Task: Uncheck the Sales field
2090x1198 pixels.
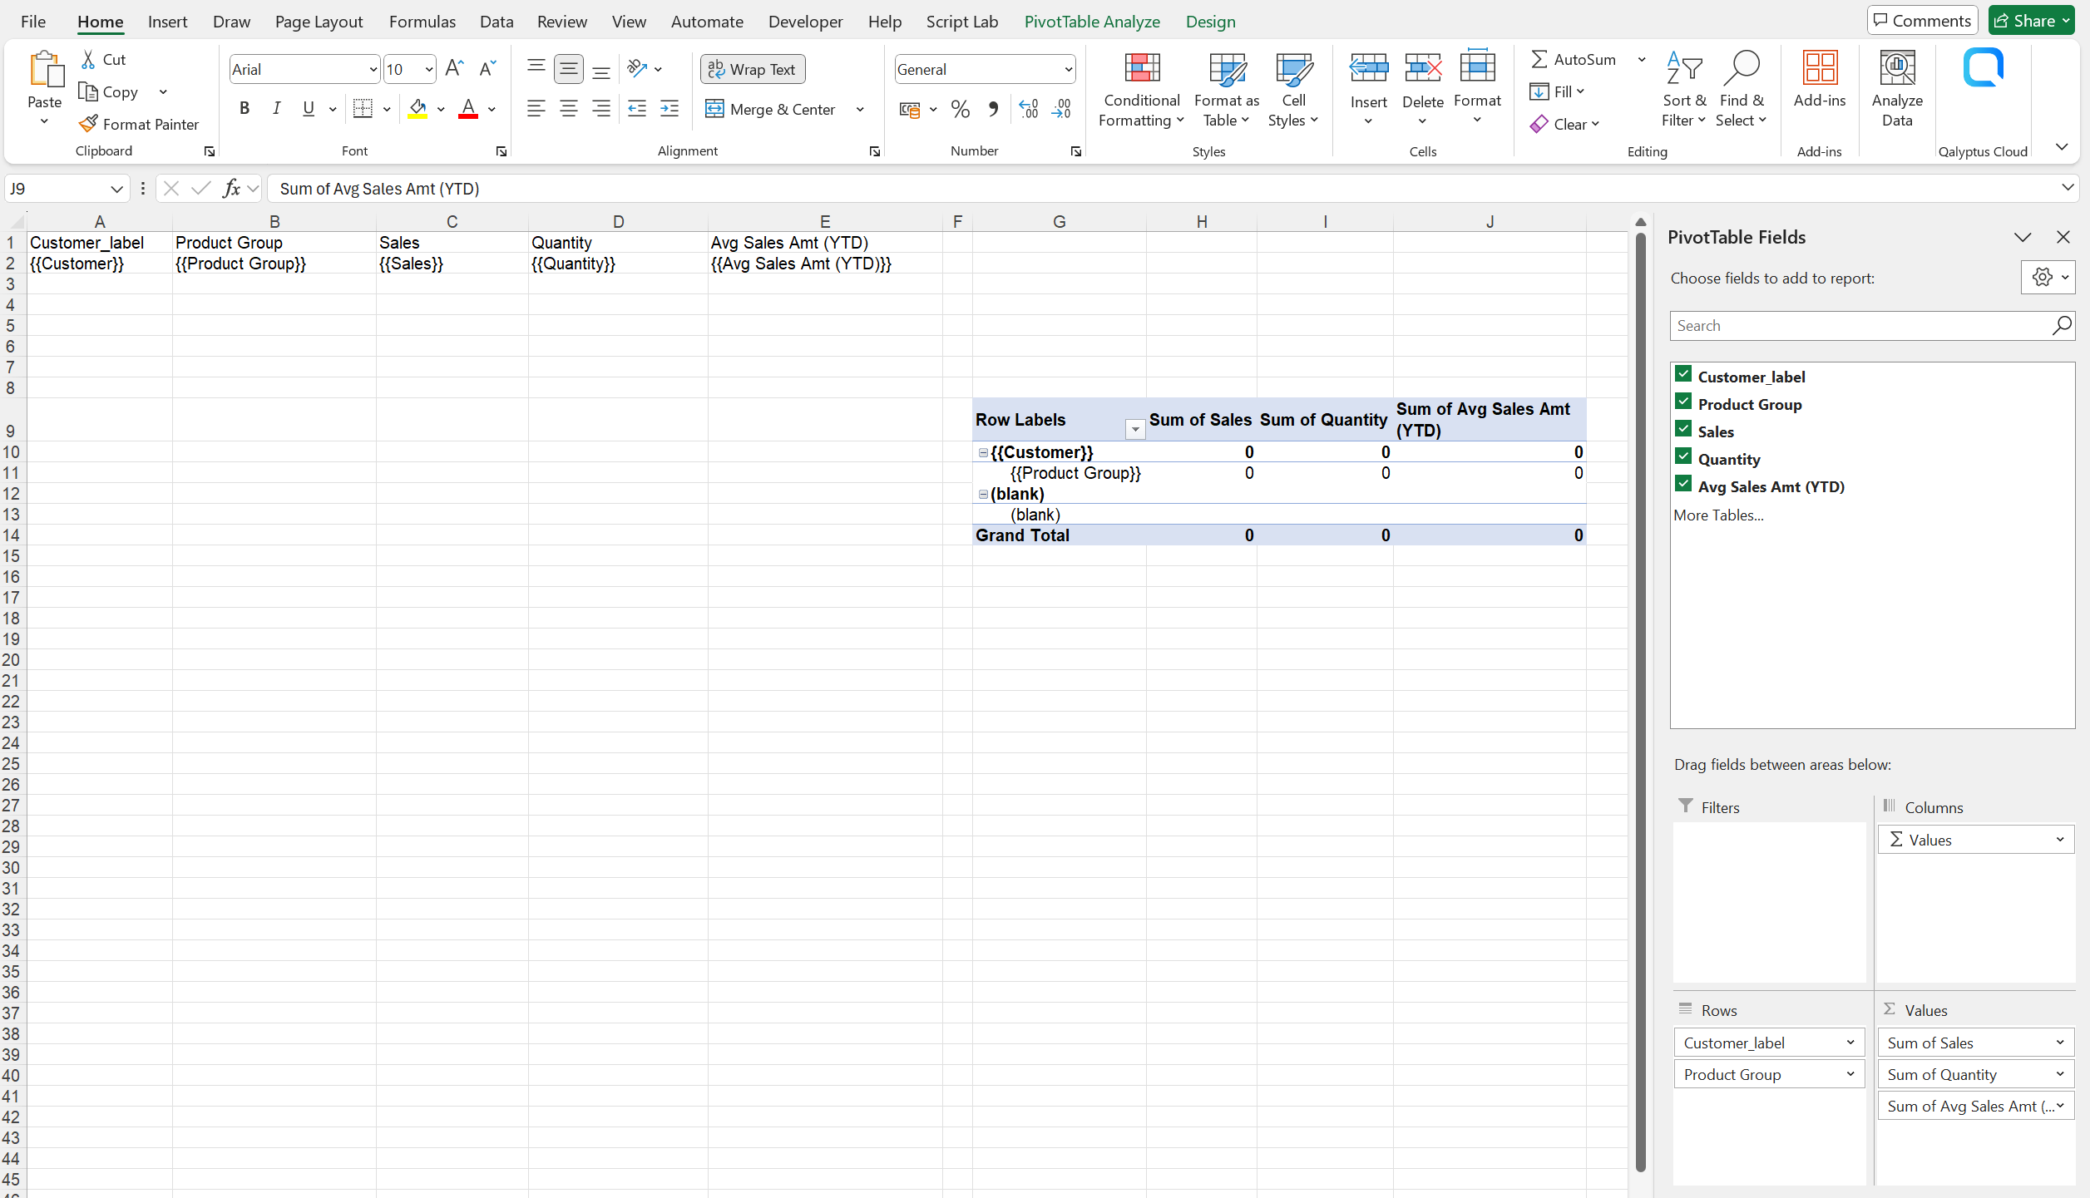Action: coord(1683,427)
